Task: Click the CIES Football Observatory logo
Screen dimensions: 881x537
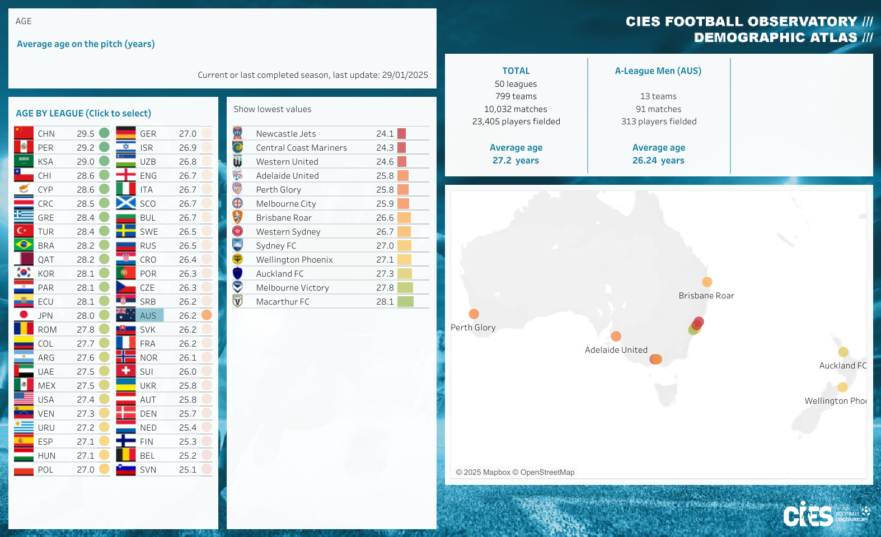Action: click(x=827, y=514)
